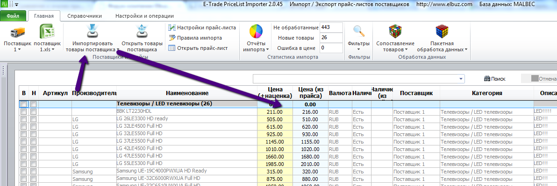Viewport: 557px width, 186px height.
Task: Click the green PLi application icon
Action: tap(4, 5)
